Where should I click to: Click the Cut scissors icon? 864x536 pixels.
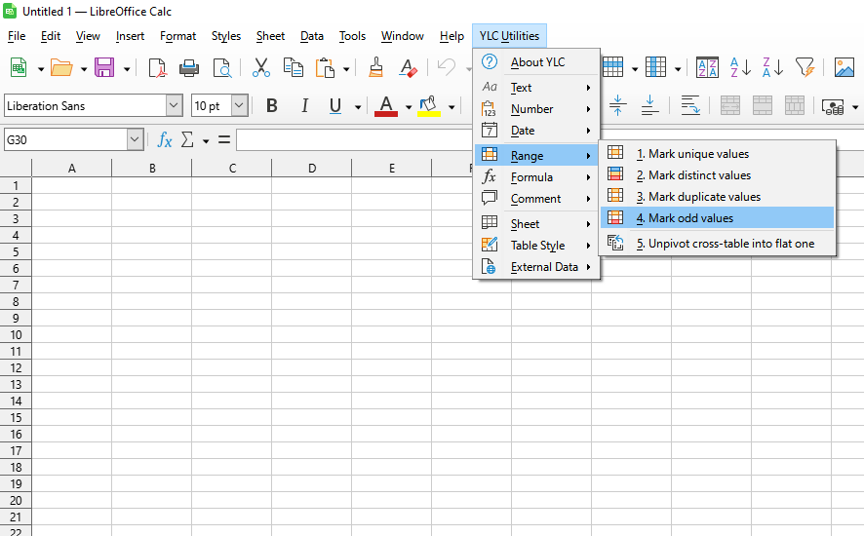260,67
